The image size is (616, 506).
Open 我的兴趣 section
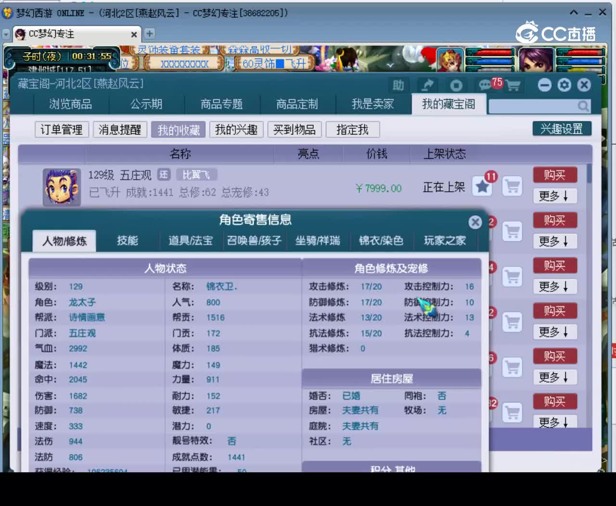[x=236, y=129]
